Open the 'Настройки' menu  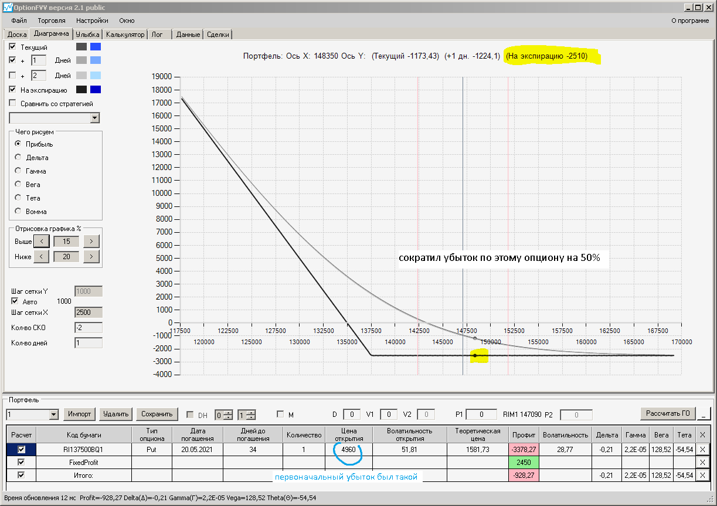coord(92,21)
